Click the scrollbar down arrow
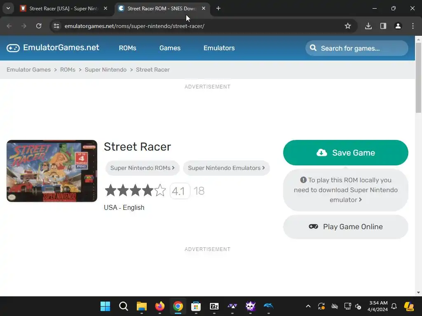This screenshot has width=422, height=316. point(418,293)
